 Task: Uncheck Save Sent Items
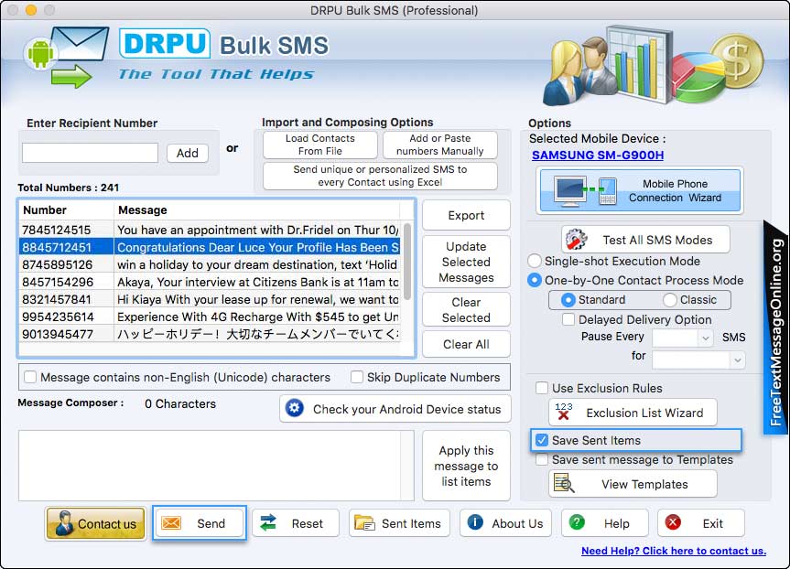point(542,440)
